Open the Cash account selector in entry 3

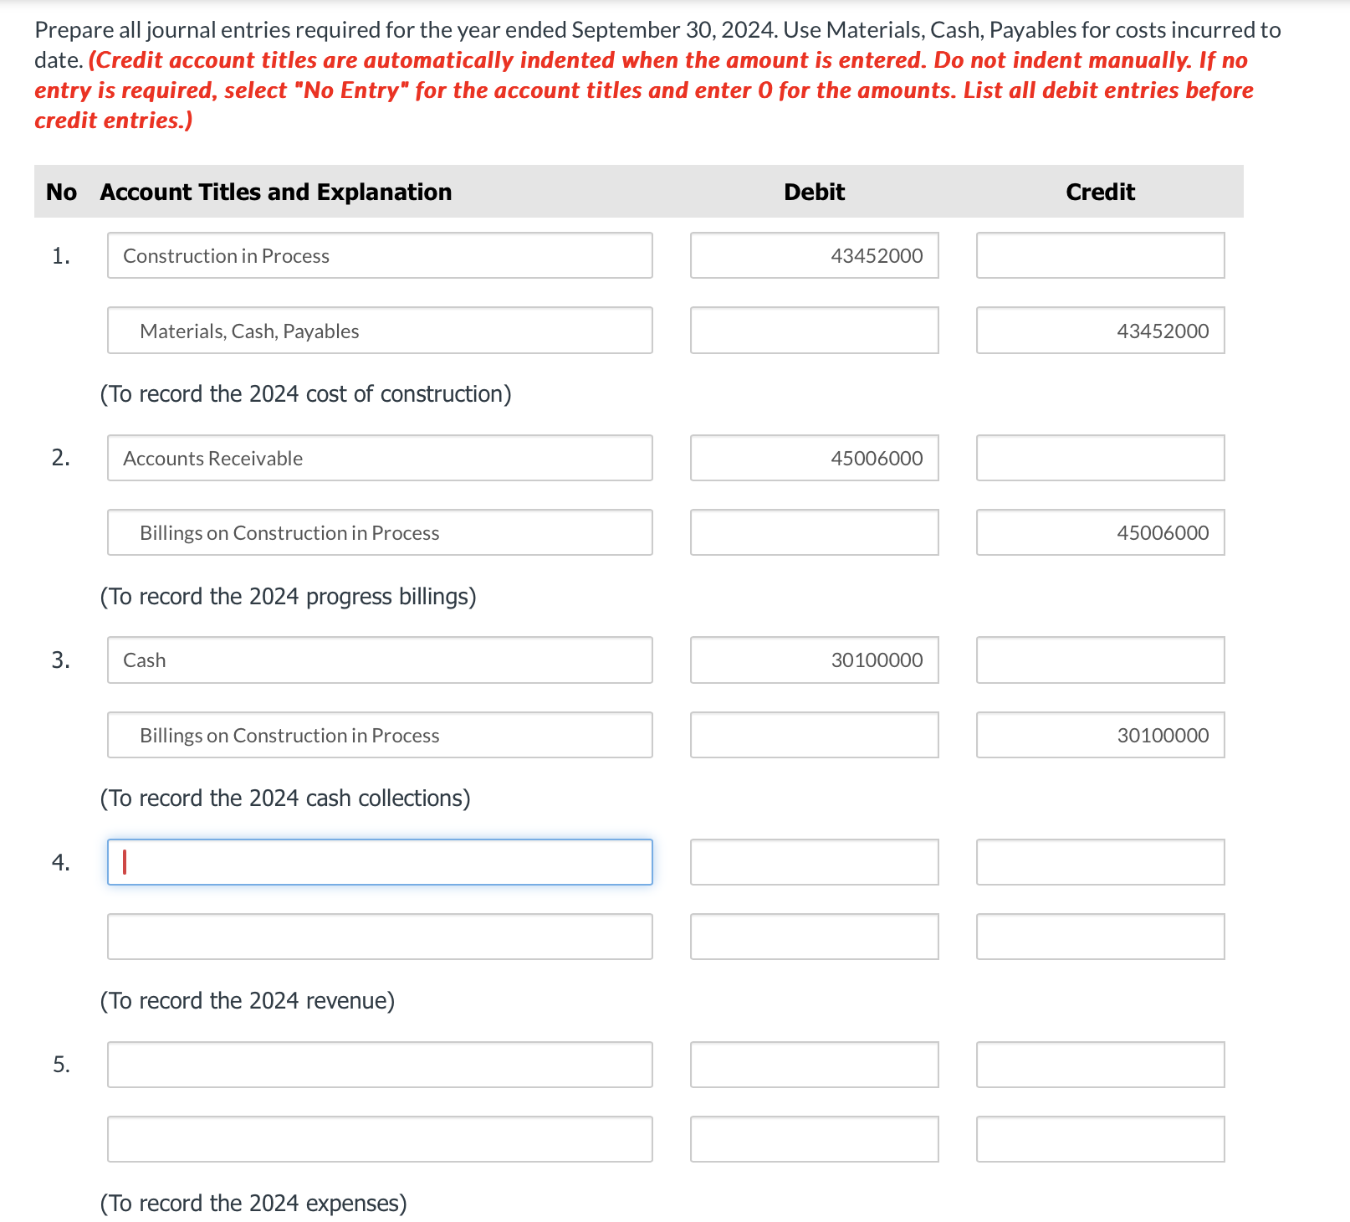tap(379, 660)
